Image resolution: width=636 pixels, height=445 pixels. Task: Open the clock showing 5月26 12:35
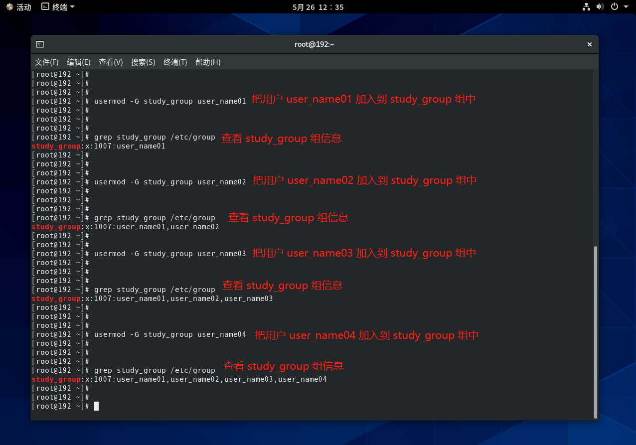318,7
